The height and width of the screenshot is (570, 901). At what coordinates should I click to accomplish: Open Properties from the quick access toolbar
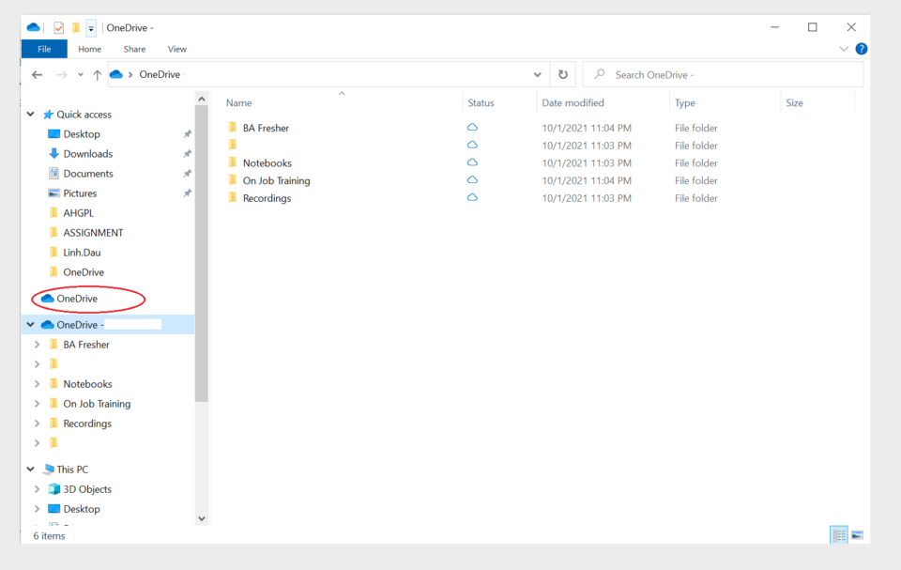58,27
